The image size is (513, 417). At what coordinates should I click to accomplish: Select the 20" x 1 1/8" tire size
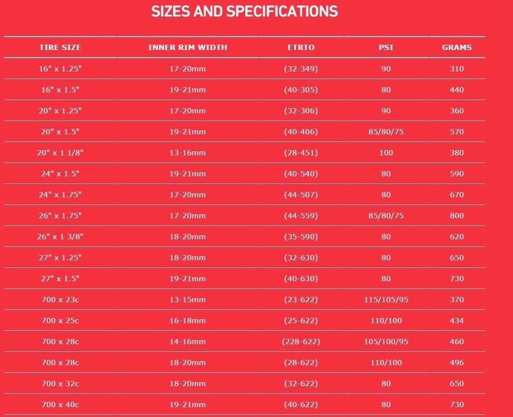pyautogui.click(x=60, y=153)
